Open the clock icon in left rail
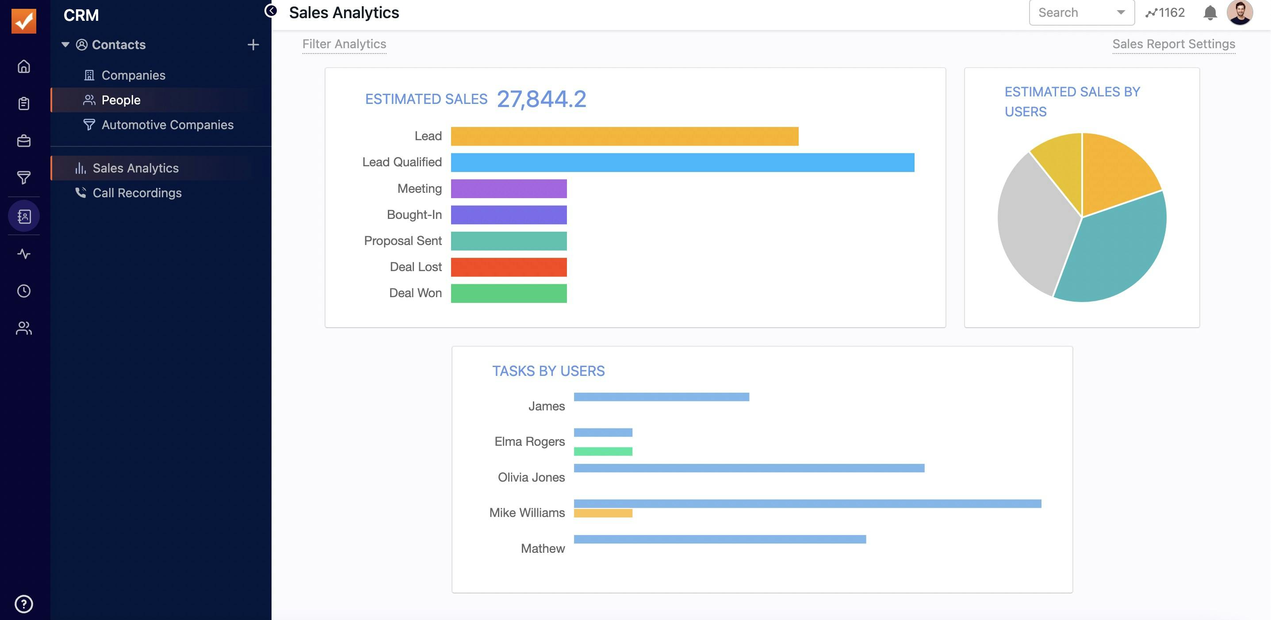1271x620 pixels. click(x=24, y=291)
